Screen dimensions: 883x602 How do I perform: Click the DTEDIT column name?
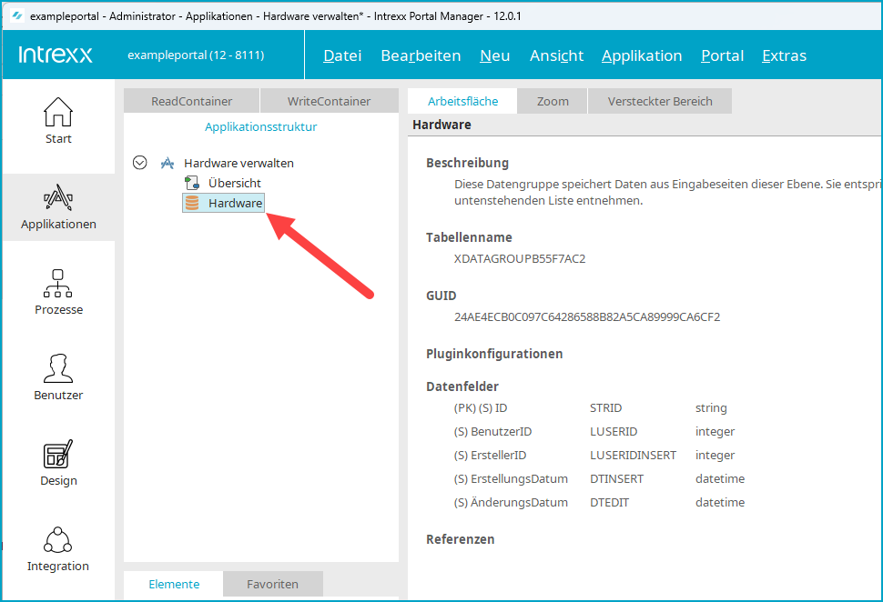609,502
